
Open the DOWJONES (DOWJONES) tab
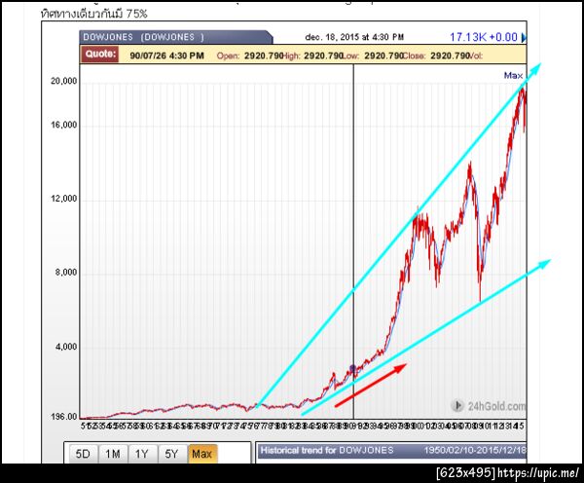(x=175, y=37)
